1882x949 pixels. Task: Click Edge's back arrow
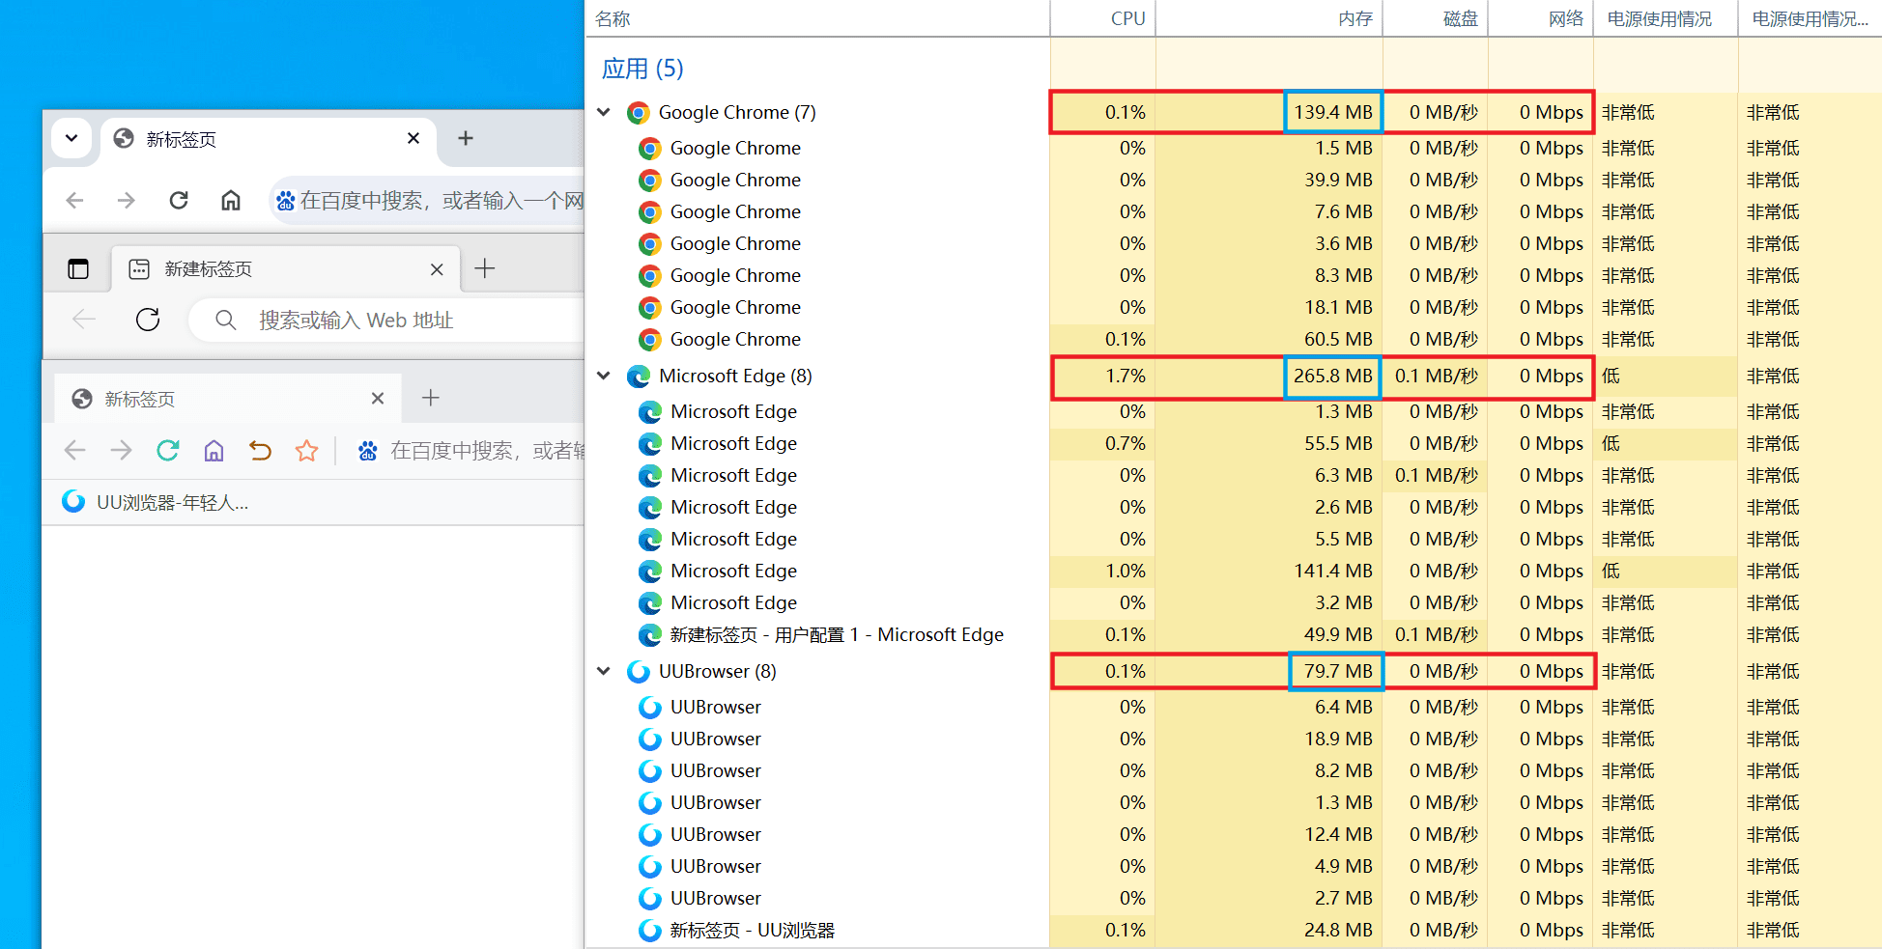(84, 320)
